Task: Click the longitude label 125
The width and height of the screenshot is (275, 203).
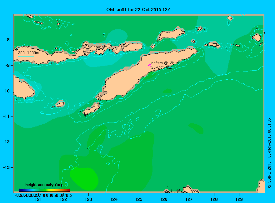Action: pos(139,199)
